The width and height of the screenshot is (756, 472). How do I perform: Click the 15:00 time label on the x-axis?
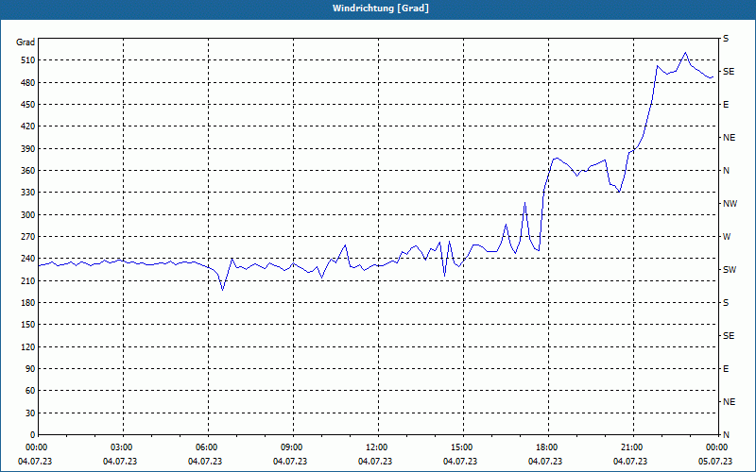[463, 447]
